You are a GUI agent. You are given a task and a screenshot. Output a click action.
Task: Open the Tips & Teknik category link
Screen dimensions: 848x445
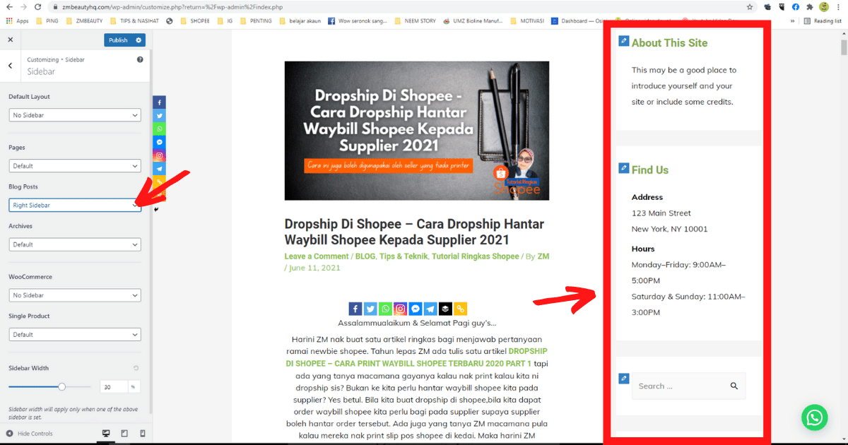pos(404,256)
